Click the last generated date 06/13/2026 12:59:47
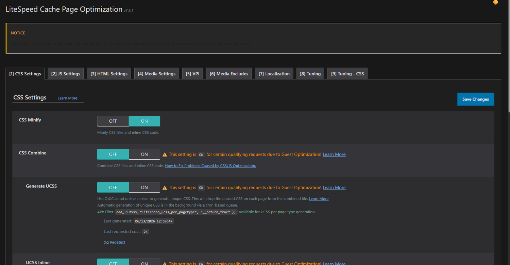Image resolution: width=510 pixels, height=265 pixels. 154,221
